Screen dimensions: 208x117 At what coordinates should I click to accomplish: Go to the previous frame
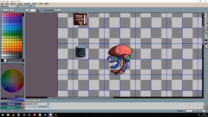30,100
